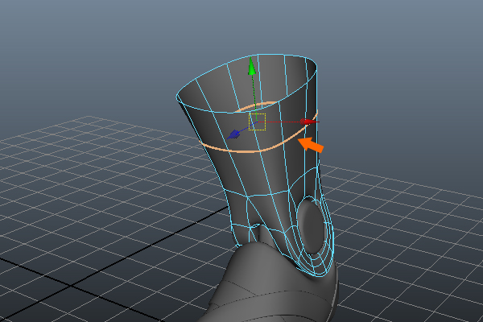Select the highlighted peach edge loop on leg

coord(258,151)
